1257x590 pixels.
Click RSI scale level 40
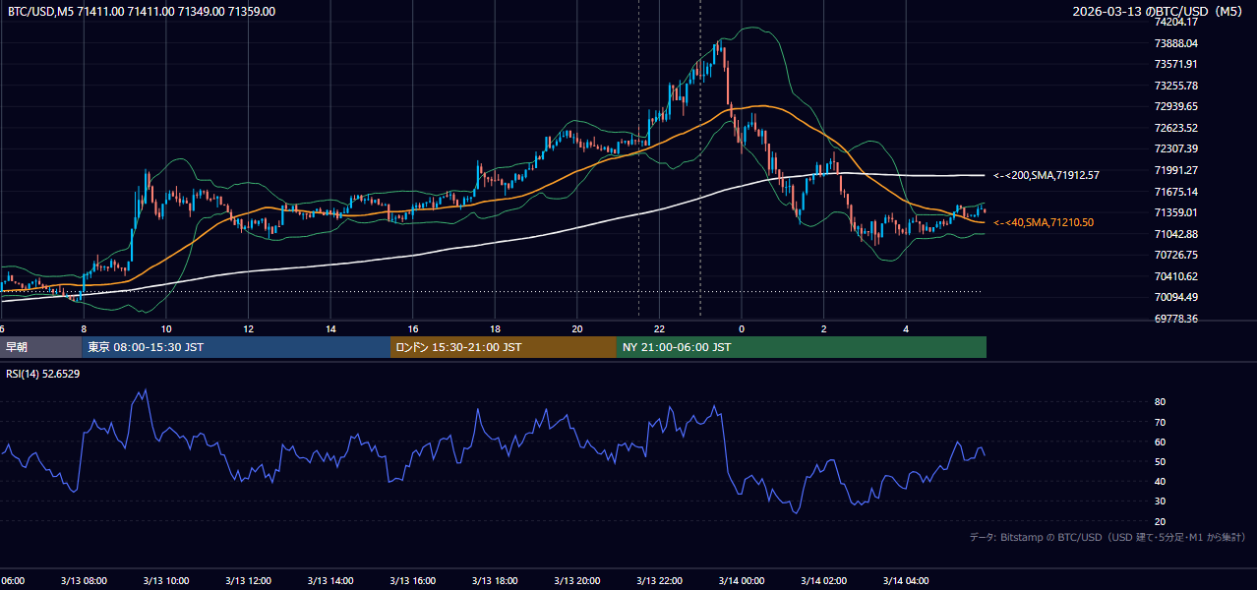1161,481
